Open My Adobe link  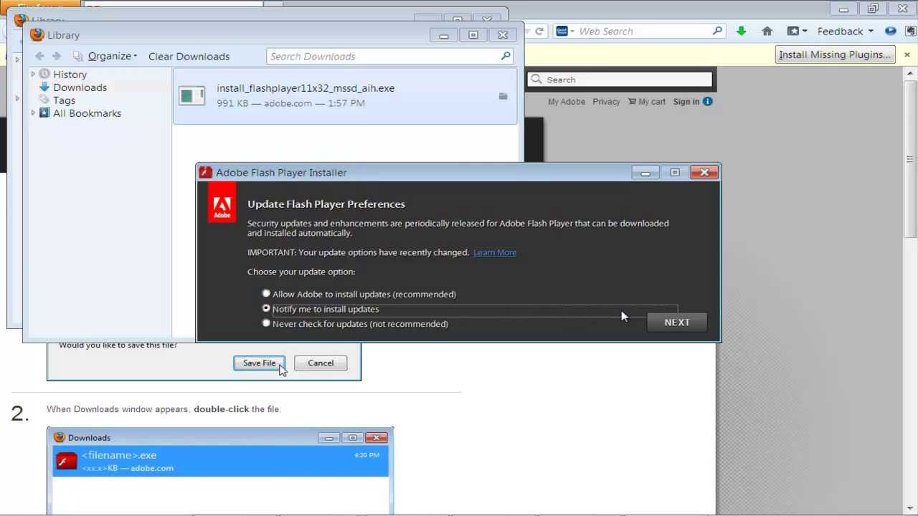567,102
